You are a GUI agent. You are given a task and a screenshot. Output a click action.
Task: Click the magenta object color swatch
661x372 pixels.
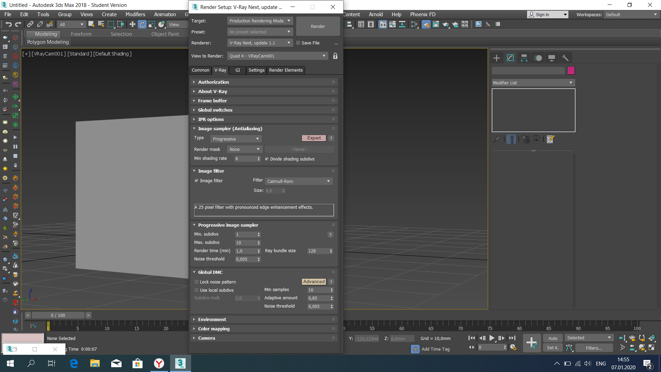pos(571,71)
